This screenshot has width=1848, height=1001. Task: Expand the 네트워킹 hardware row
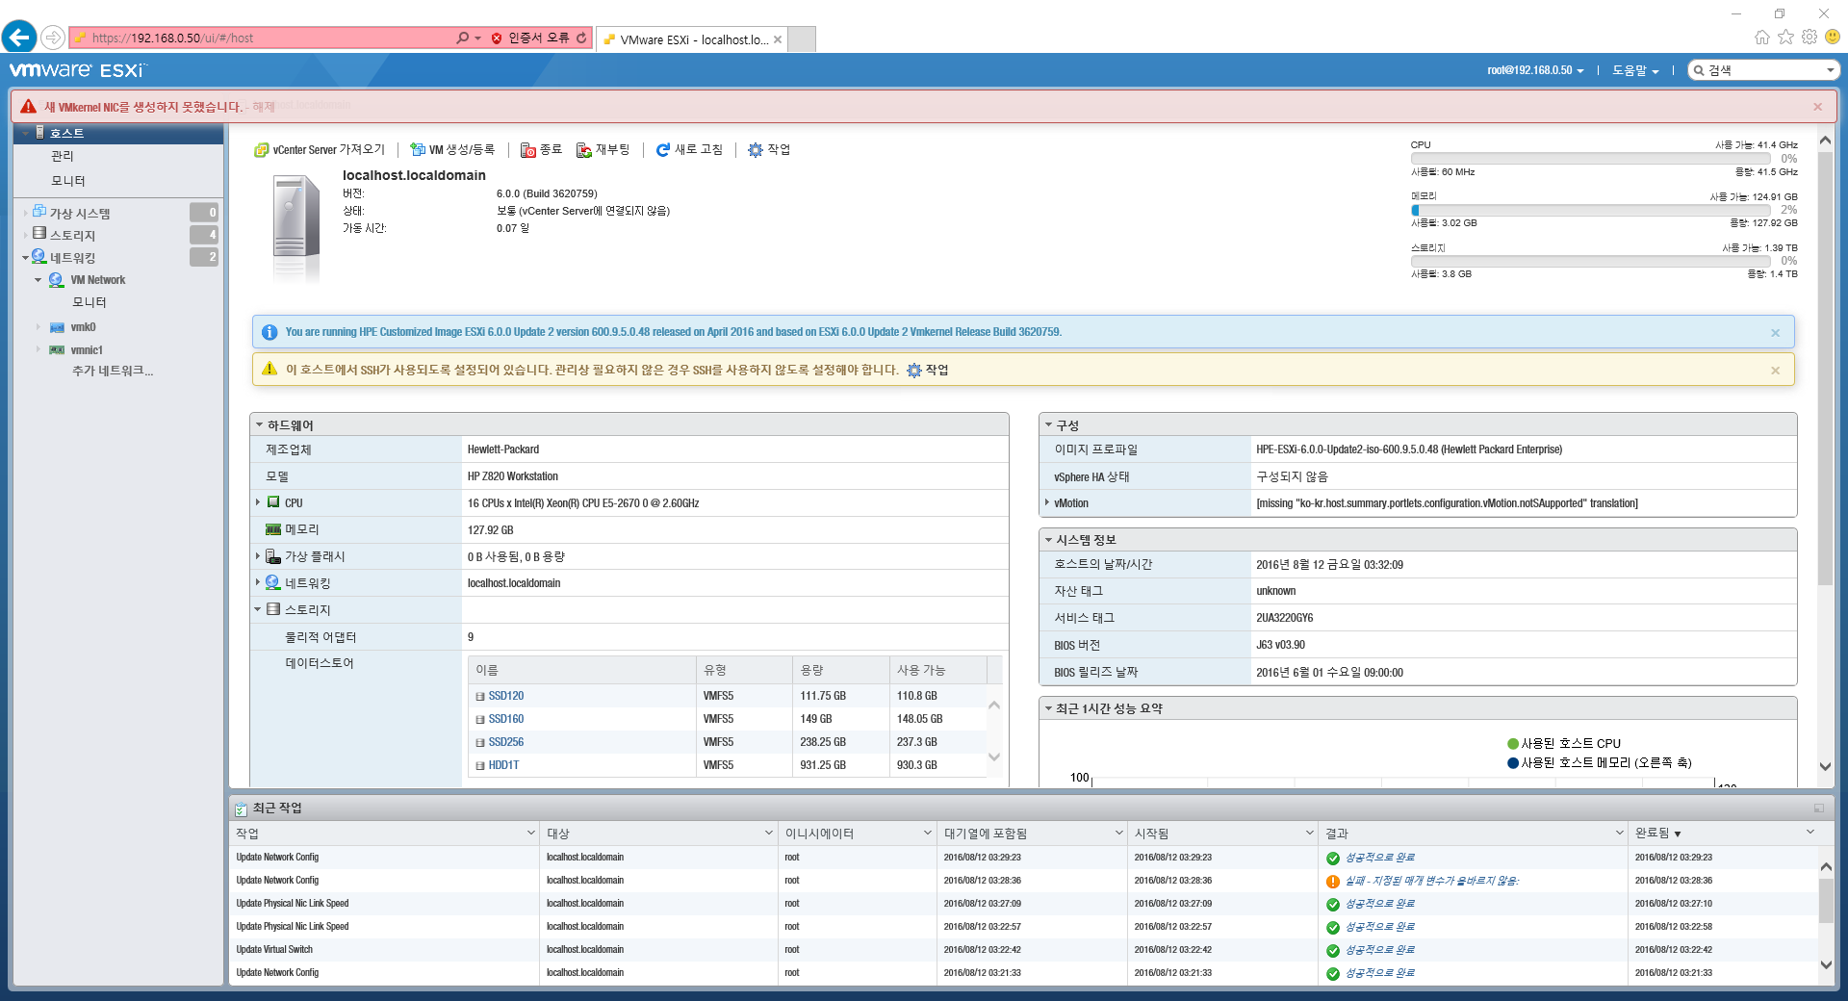(258, 582)
